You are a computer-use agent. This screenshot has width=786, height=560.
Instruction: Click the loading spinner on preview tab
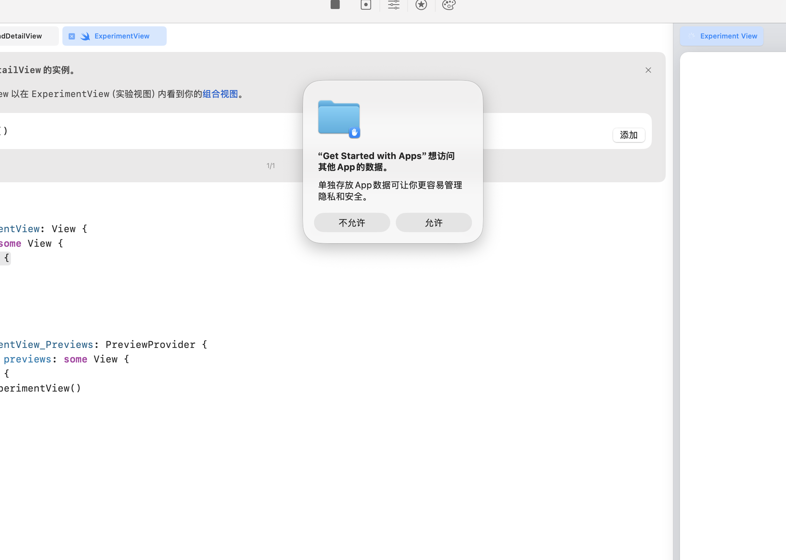coord(691,36)
